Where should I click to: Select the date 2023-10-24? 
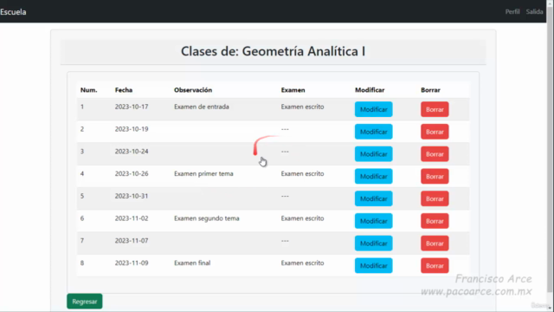(x=132, y=151)
